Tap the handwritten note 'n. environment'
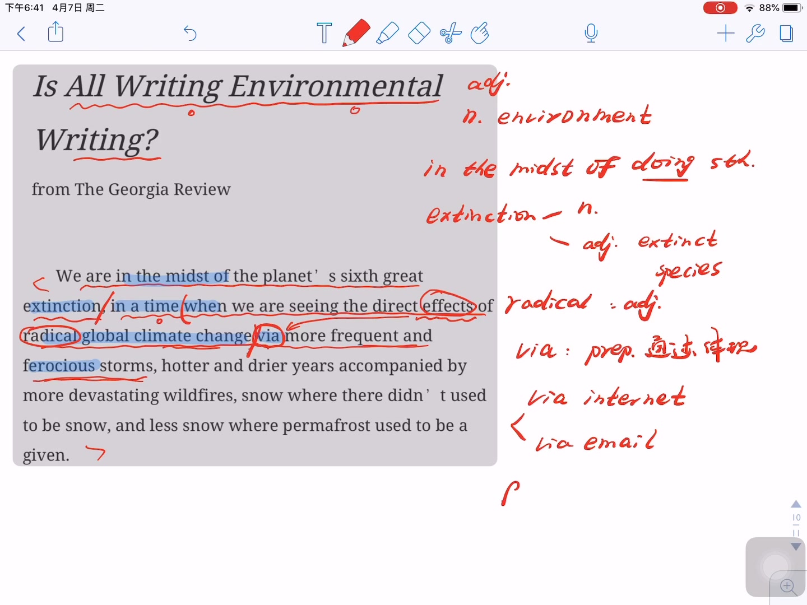 click(557, 115)
